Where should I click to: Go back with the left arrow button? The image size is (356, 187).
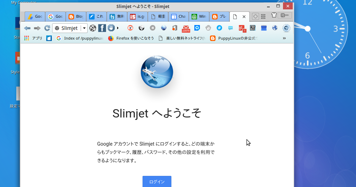(x=27, y=28)
